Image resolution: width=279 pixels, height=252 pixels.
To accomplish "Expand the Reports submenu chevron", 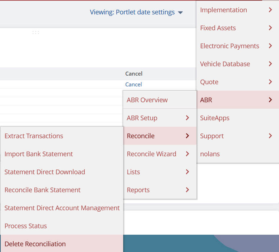I will (x=187, y=190).
